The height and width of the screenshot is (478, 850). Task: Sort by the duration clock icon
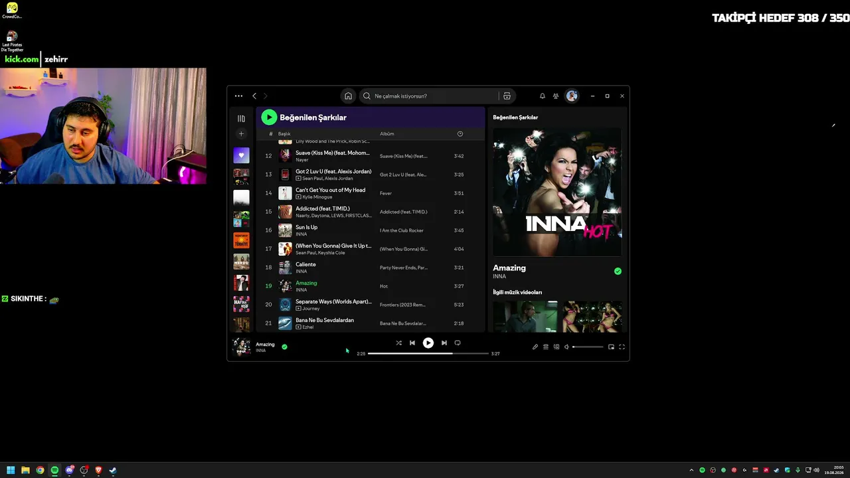[x=460, y=133]
